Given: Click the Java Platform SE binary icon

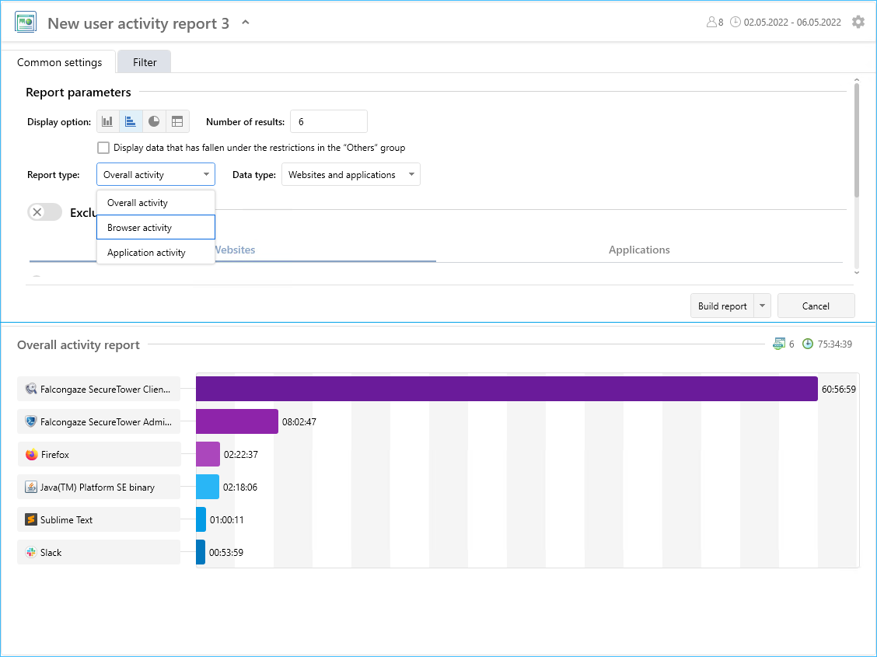Looking at the screenshot, I should [31, 487].
